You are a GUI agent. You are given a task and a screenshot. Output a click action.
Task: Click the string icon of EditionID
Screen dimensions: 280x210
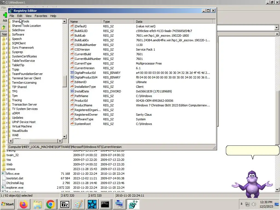[72, 82]
